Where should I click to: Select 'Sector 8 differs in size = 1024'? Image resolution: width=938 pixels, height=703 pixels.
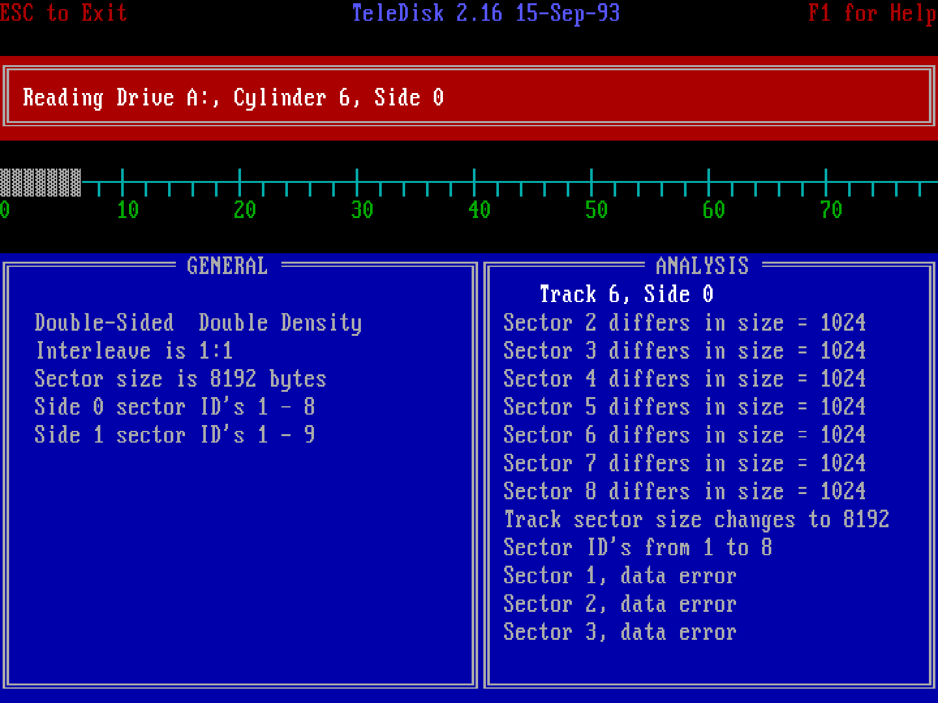[685, 491]
